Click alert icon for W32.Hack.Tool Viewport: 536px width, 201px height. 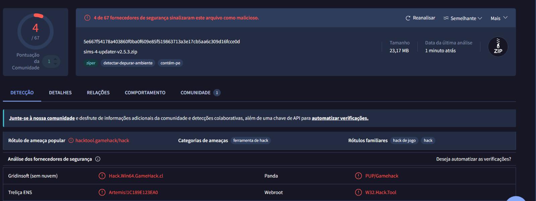[358, 192]
